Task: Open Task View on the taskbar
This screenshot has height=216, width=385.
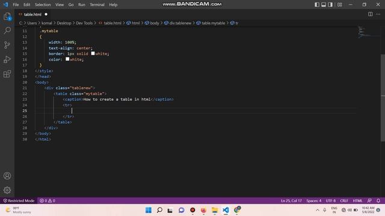Action: tap(170, 210)
